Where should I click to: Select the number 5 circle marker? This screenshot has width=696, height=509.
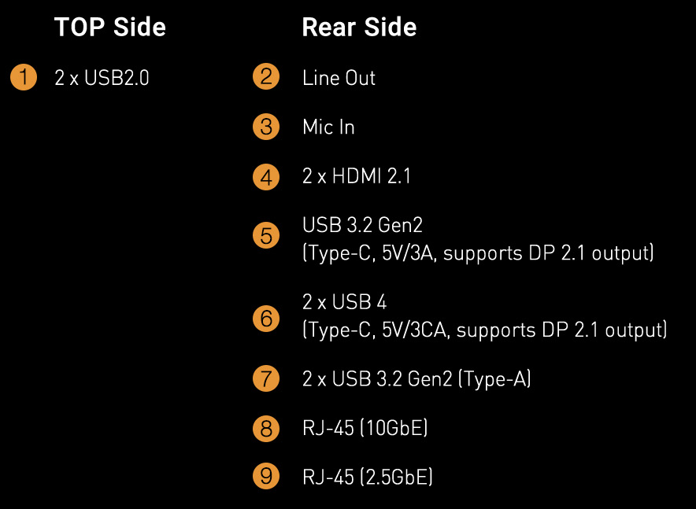pyautogui.click(x=266, y=236)
